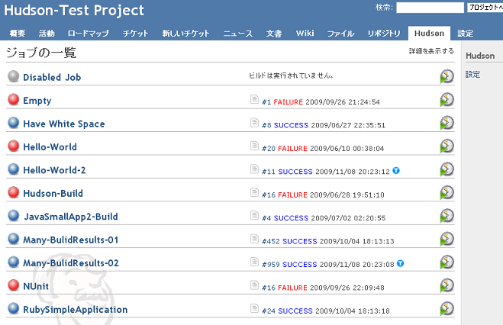Click red status ball of Hudson-Build
This screenshot has height=325, width=503.
click(x=14, y=192)
